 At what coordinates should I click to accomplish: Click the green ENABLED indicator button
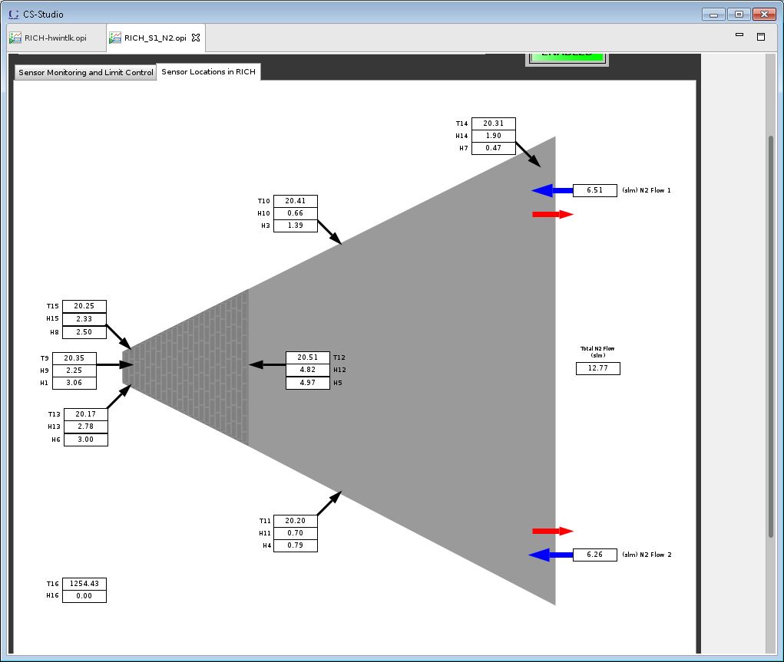[x=567, y=57]
